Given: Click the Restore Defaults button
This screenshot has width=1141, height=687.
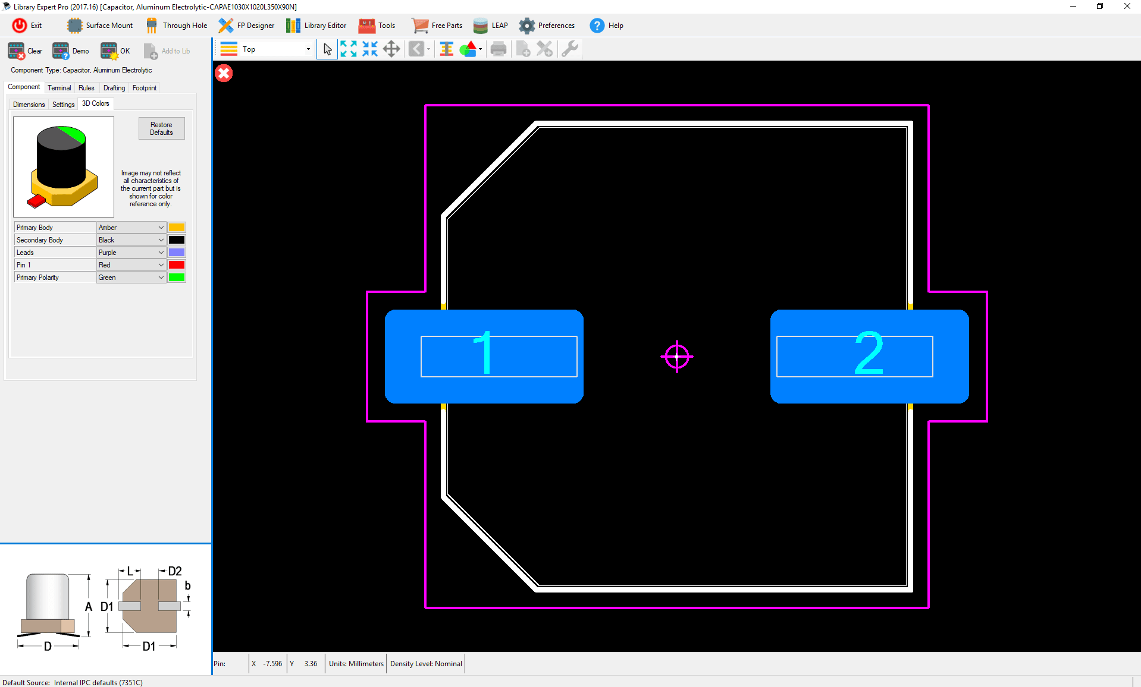Looking at the screenshot, I should [161, 128].
